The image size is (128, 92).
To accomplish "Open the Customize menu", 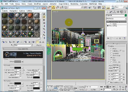I will pyautogui.click(x=83, y=4).
